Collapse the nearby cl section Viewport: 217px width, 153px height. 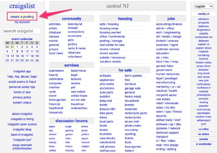coord(203,14)
